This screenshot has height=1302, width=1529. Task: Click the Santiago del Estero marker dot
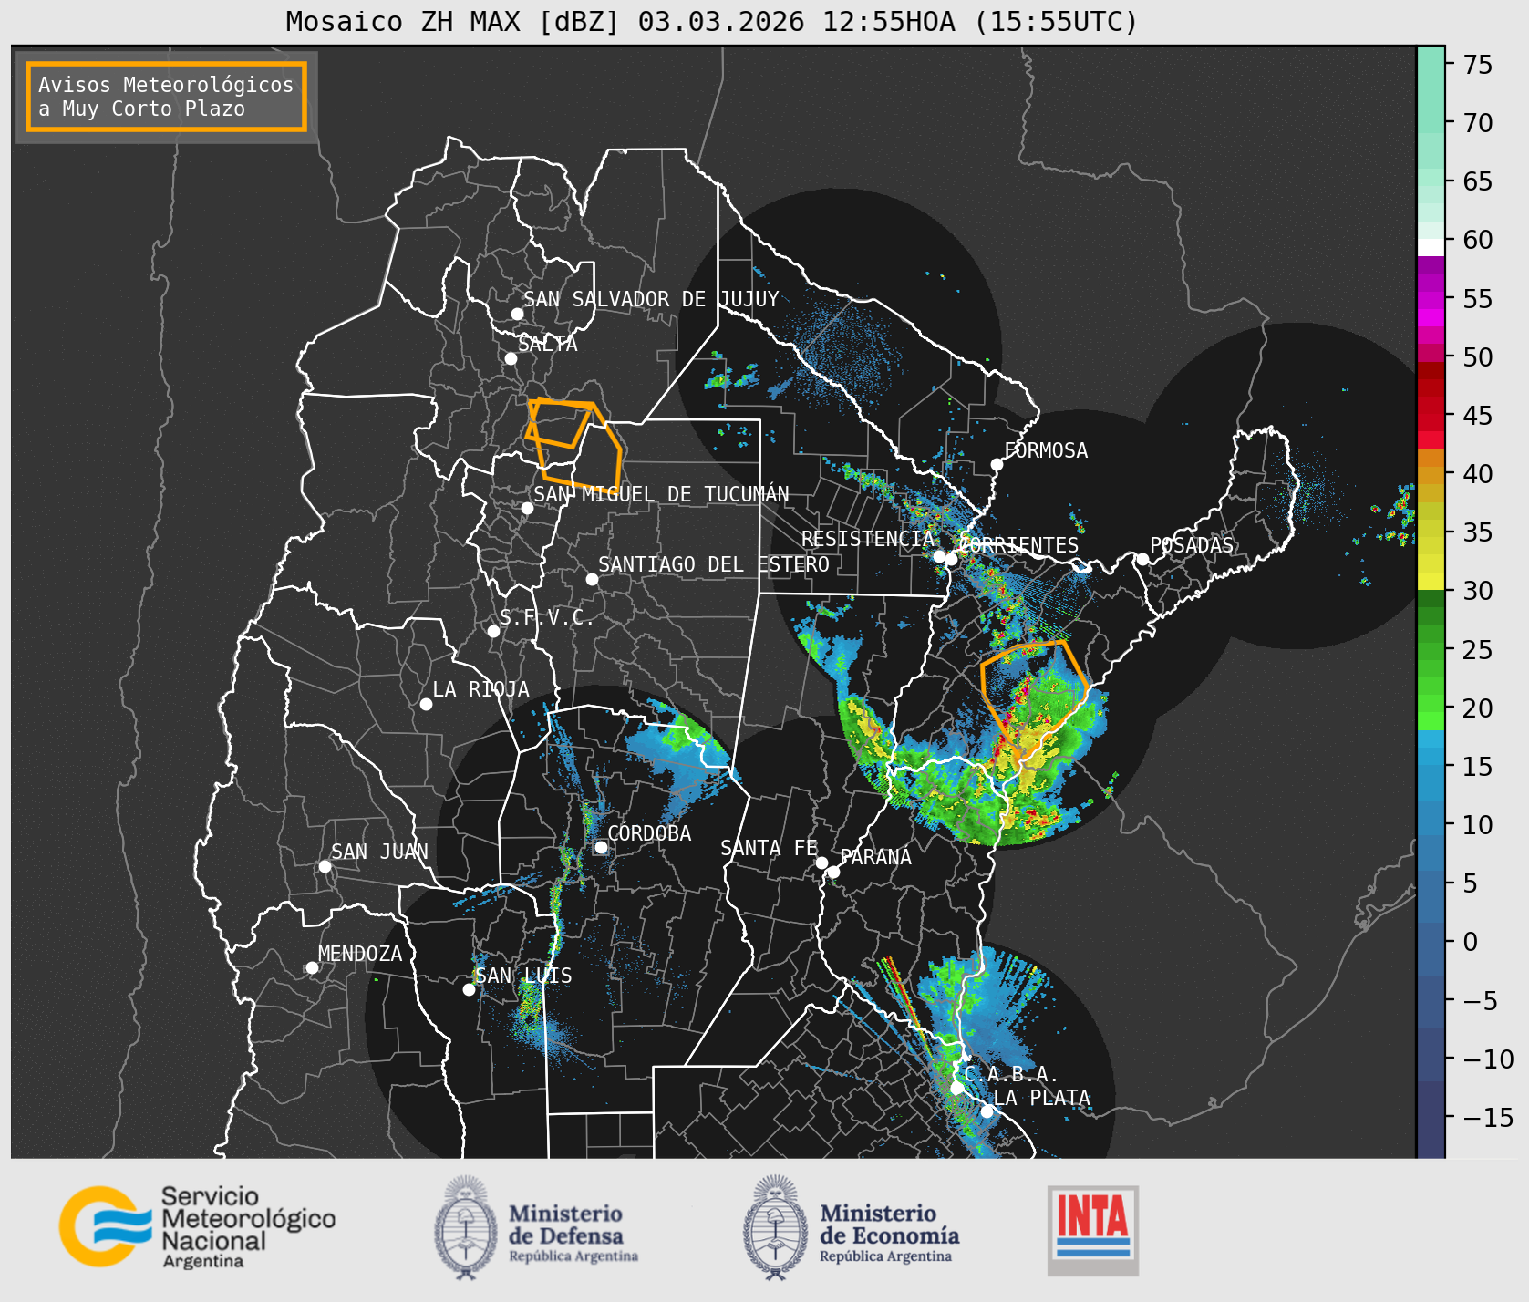[592, 579]
